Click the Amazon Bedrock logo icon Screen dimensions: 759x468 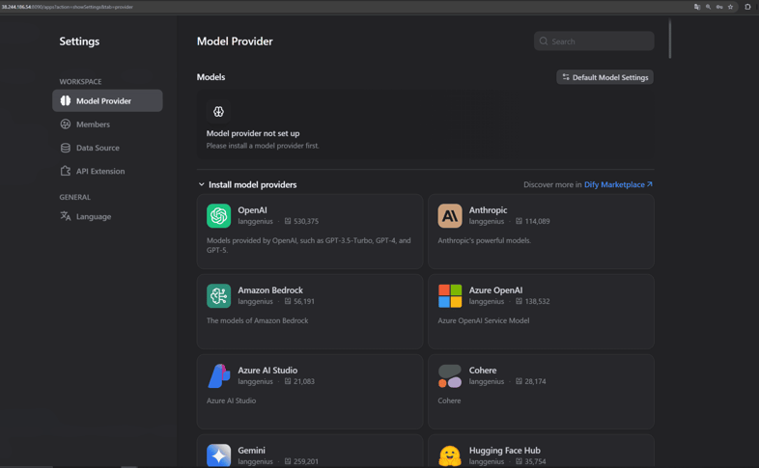(x=218, y=296)
